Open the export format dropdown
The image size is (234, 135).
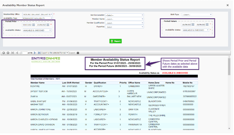tap(55, 53)
